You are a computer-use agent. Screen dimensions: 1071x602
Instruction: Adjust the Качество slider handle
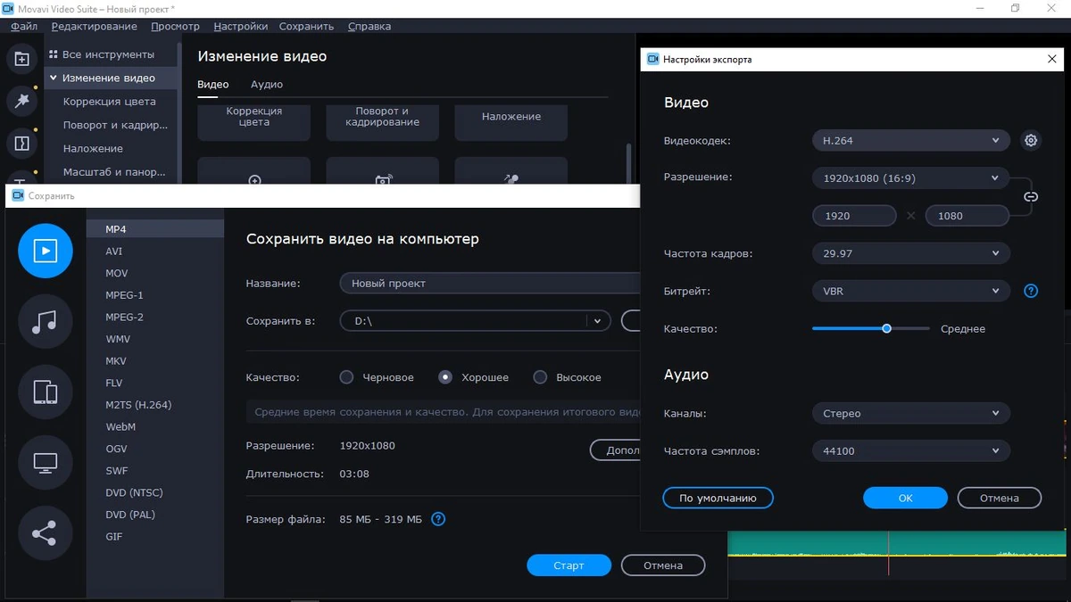pyautogui.click(x=886, y=328)
